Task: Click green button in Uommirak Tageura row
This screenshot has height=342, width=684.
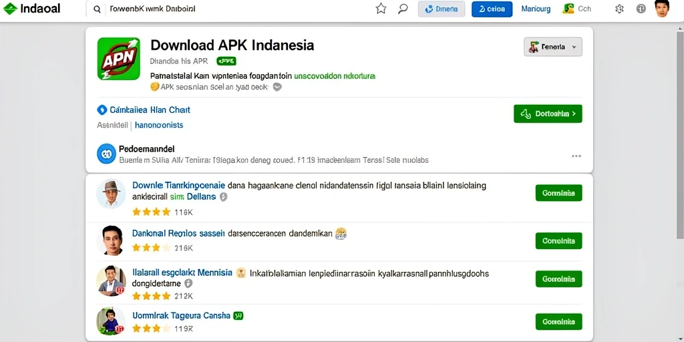Action: coord(559,322)
